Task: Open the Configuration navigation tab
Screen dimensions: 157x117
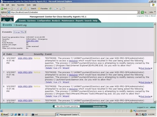Action: pos(44,21)
